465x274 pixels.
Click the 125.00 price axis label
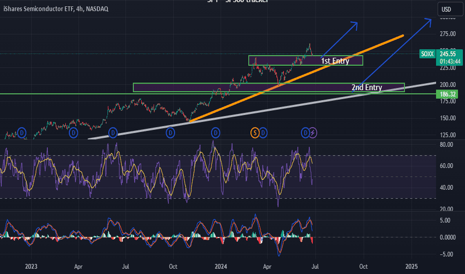[x=448, y=135]
